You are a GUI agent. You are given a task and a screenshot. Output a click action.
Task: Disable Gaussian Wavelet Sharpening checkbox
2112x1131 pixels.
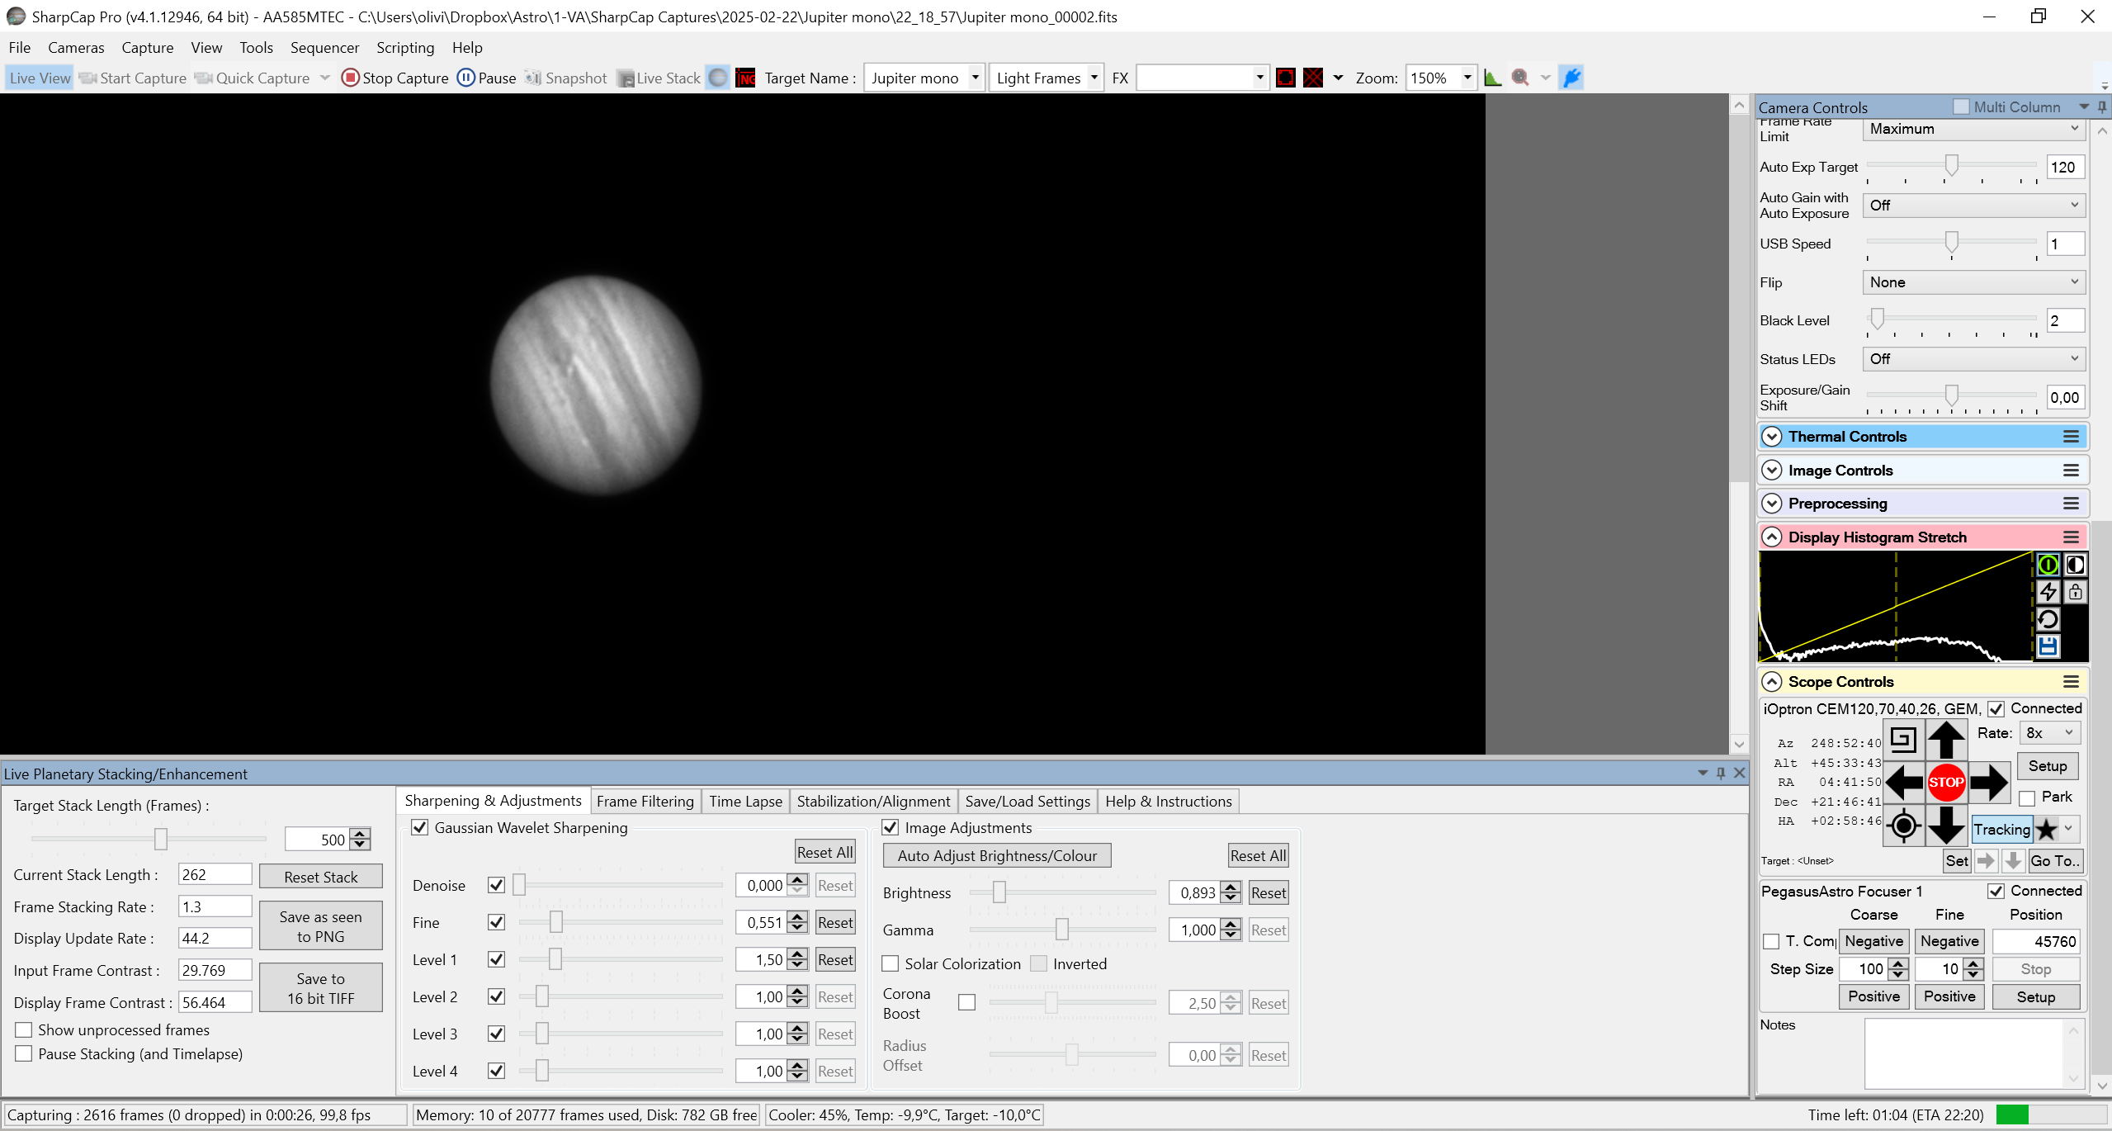coord(420,827)
